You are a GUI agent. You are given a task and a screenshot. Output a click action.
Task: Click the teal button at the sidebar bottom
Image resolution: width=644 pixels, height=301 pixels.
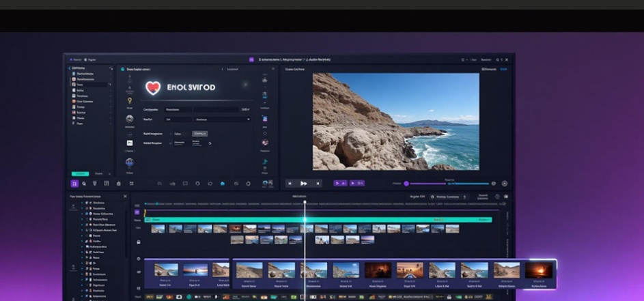click(x=80, y=173)
